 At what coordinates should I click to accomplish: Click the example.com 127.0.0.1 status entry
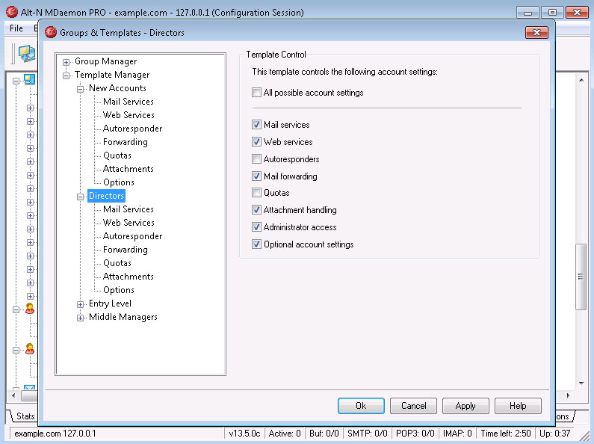pos(55,434)
